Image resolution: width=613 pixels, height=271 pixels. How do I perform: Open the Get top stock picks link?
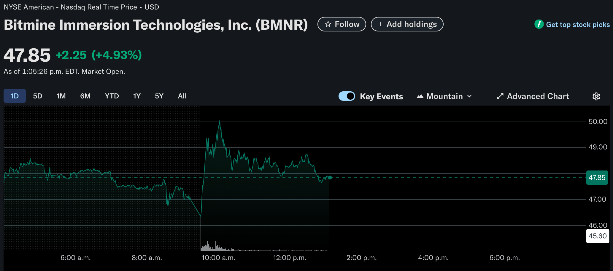[578, 25]
